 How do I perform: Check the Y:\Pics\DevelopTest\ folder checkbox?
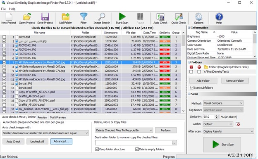coord(191,72)
